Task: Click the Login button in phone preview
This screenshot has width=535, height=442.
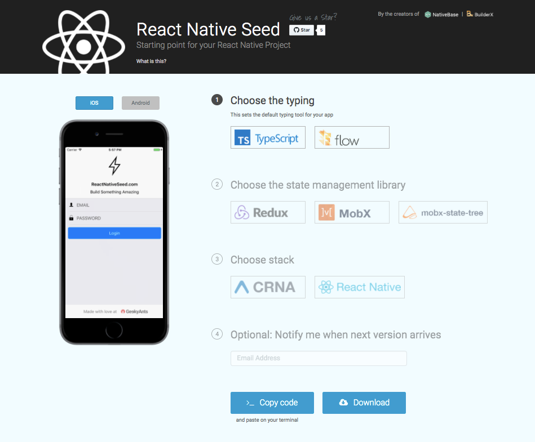Action: pyautogui.click(x=114, y=233)
